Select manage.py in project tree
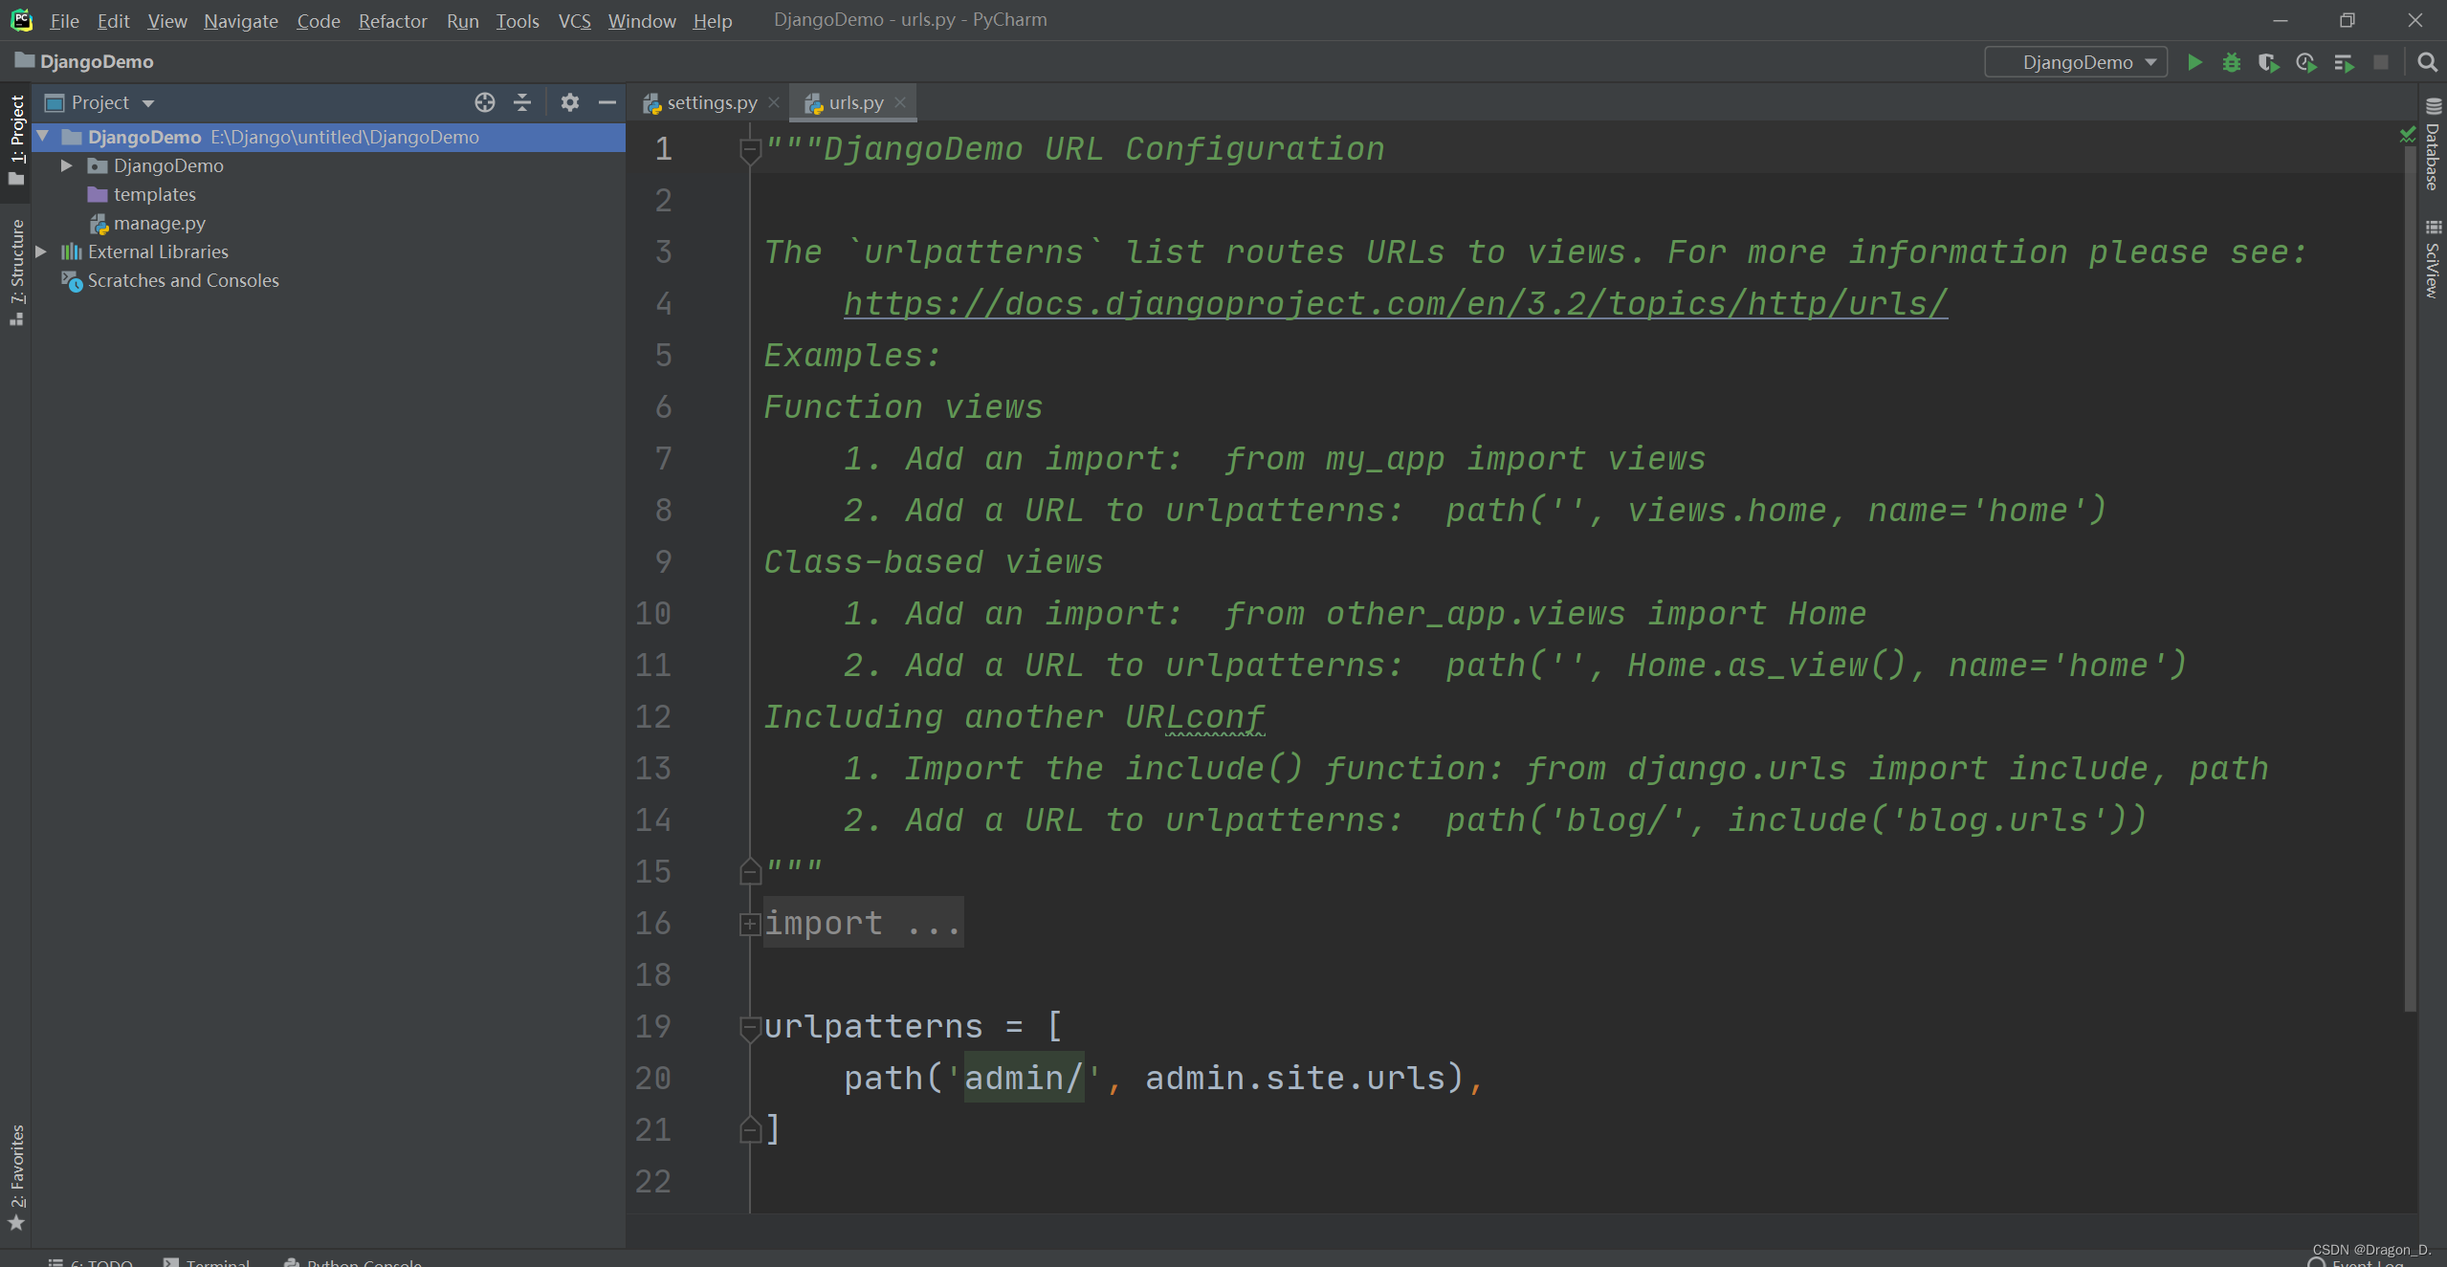Image resolution: width=2447 pixels, height=1267 pixels. click(x=159, y=223)
